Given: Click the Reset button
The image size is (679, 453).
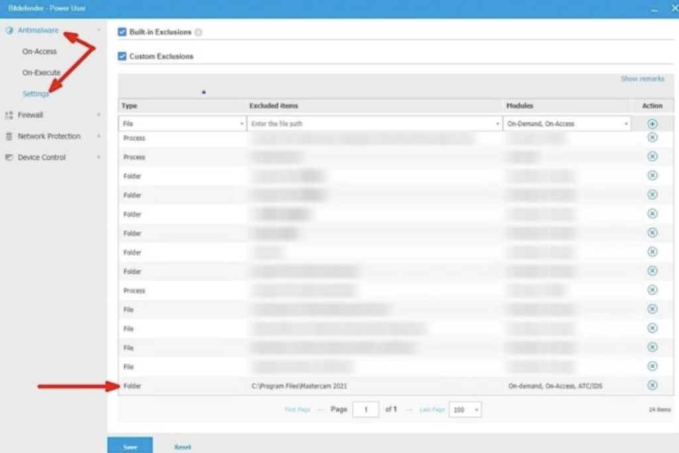Looking at the screenshot, I should 183,447.
